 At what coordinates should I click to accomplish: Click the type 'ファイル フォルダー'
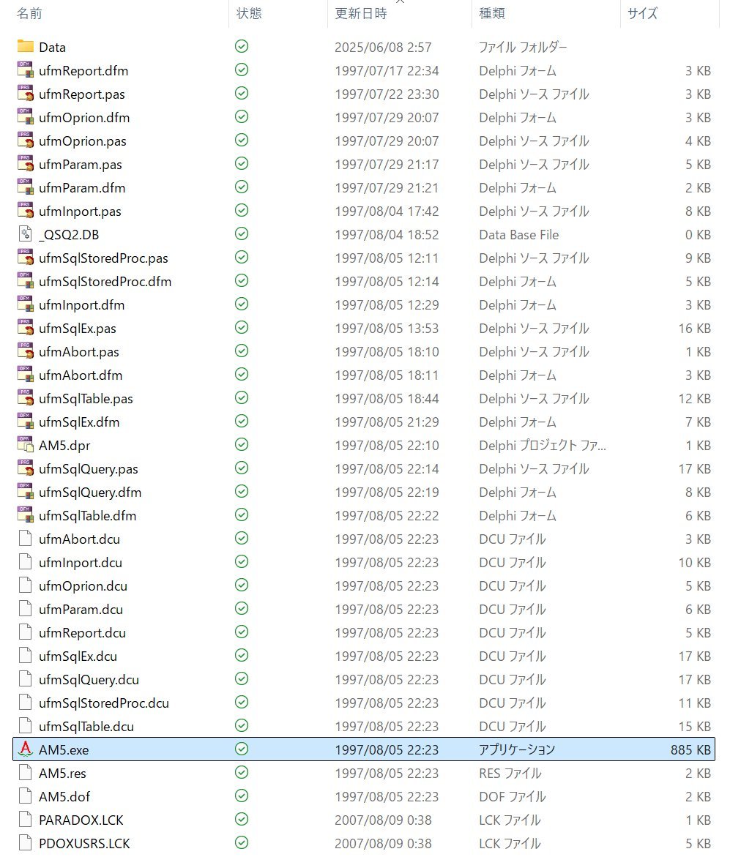[523, 48]
